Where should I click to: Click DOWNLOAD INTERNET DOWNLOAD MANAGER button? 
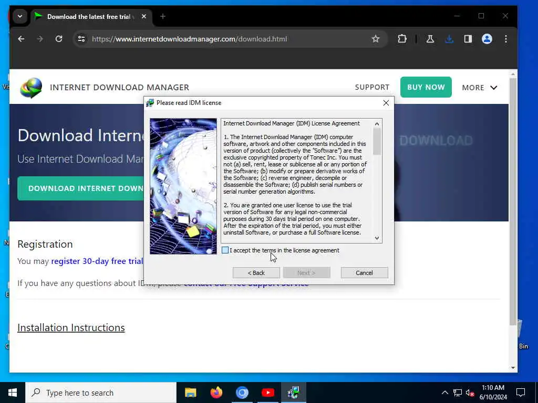80,188
